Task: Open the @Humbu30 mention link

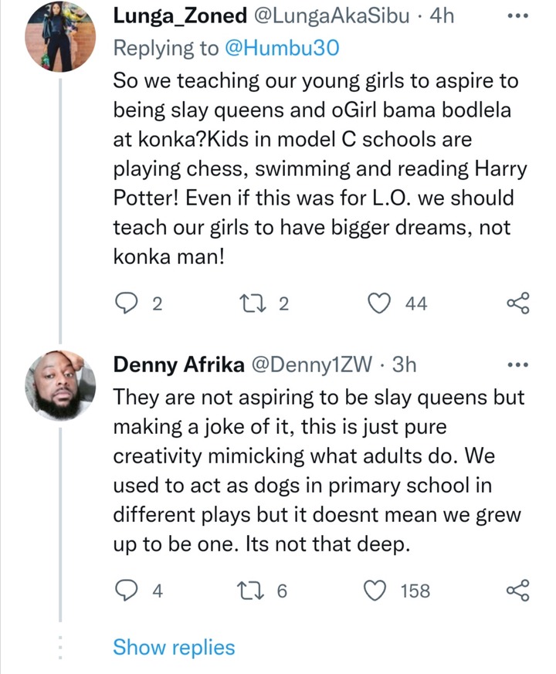Action: pyautogui.click(x=282, y=48)
